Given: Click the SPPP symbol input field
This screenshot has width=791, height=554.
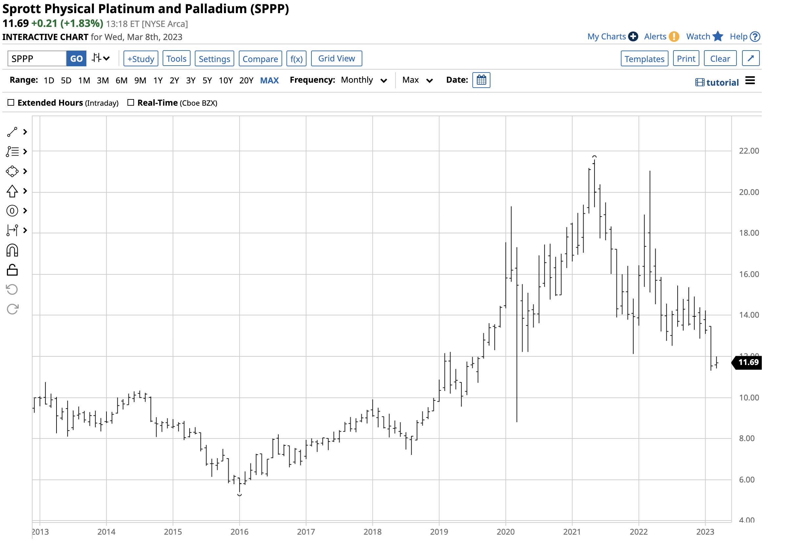Looking at the screenshot, I should coord(37,58).
